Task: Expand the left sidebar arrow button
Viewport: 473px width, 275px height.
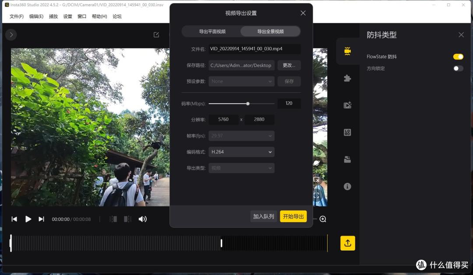Action: tap(11, 35)
